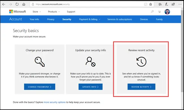Switch to the Devices tab

tap(144, 19)
